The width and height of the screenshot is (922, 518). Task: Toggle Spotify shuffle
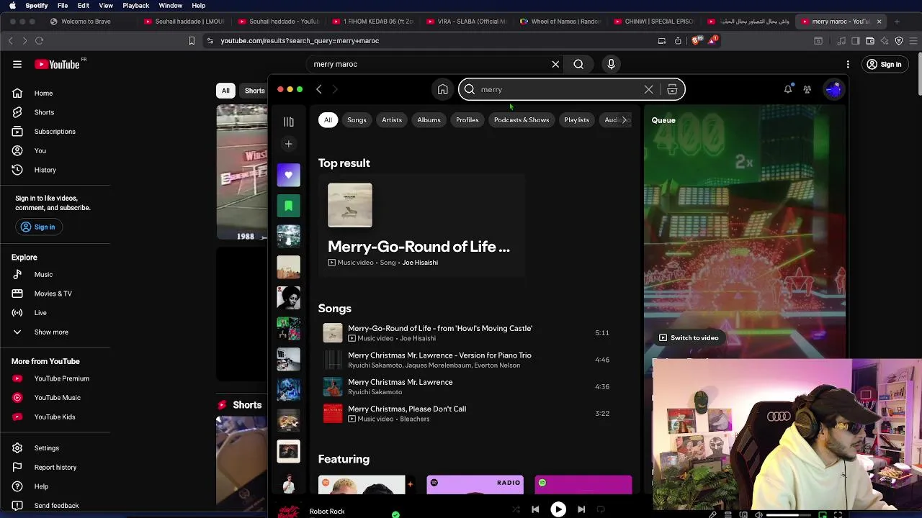click(516, 509)
